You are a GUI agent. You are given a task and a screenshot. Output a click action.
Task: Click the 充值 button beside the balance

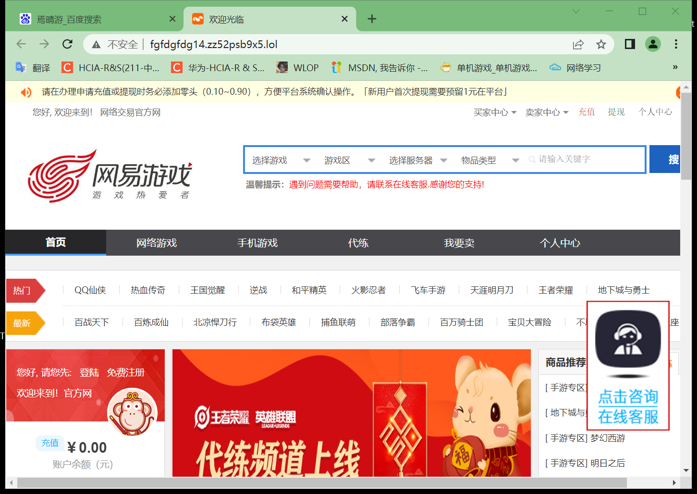pyautogui.click(x=50, y=443)
